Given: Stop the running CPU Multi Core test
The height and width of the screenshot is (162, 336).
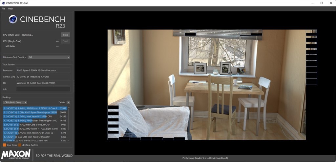Looking at the screenshot, I should click(65, 35).
